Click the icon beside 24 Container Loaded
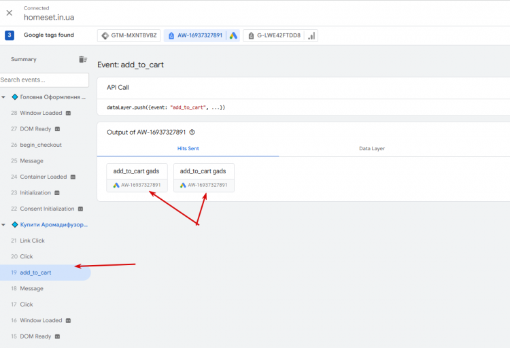Image resolution: width=510 pixels, height=348 pixels. (73, 177)
